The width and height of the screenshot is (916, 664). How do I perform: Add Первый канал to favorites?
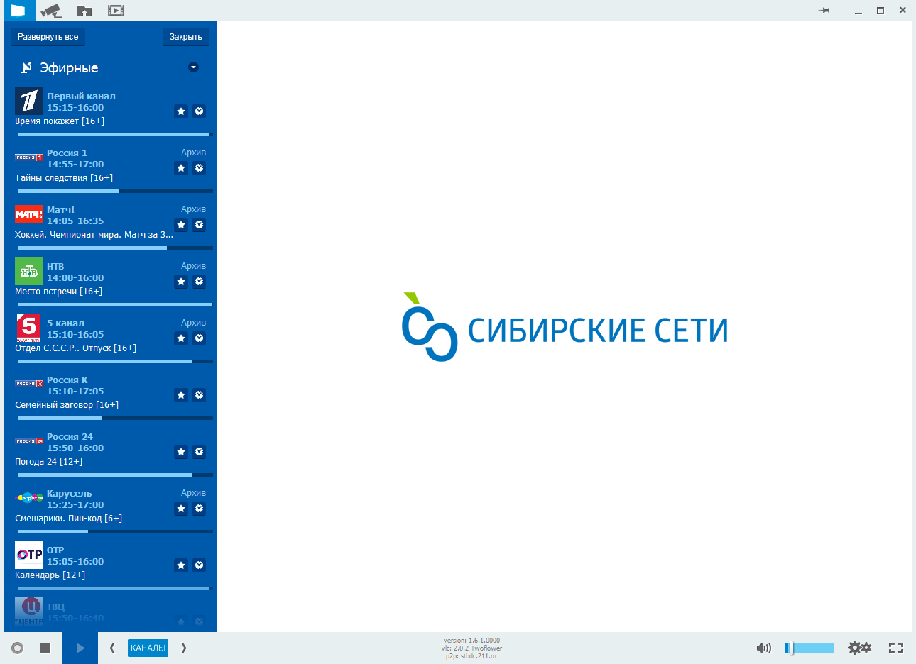click(181, 111)
